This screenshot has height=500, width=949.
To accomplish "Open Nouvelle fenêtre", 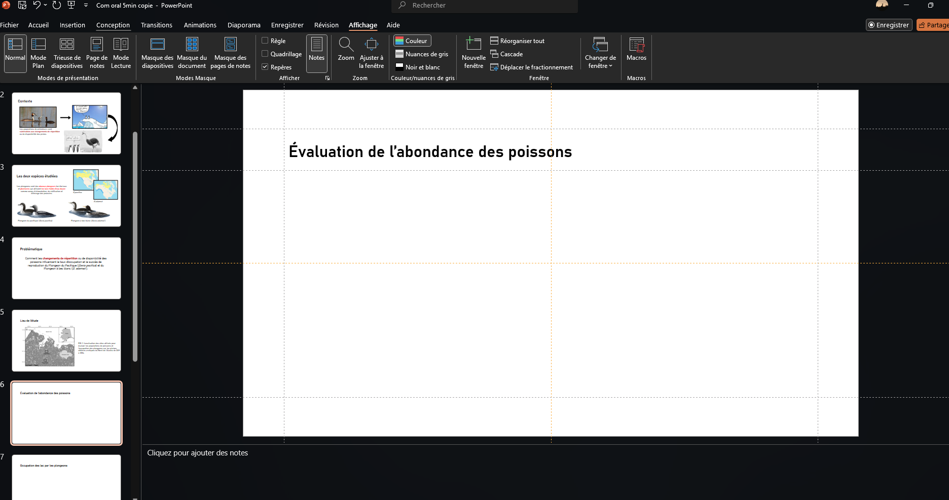I will point(473,53).
